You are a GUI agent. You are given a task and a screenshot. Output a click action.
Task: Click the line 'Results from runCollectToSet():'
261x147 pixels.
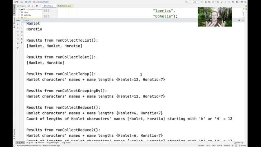coord(61,57)
